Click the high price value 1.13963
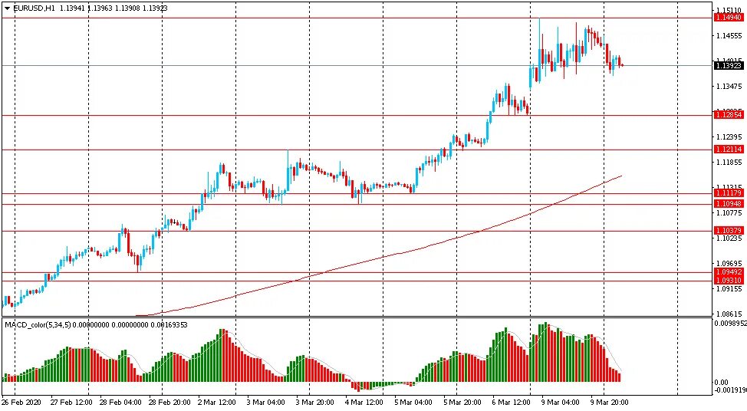747x411 pixels. click(x=100, y=8)
